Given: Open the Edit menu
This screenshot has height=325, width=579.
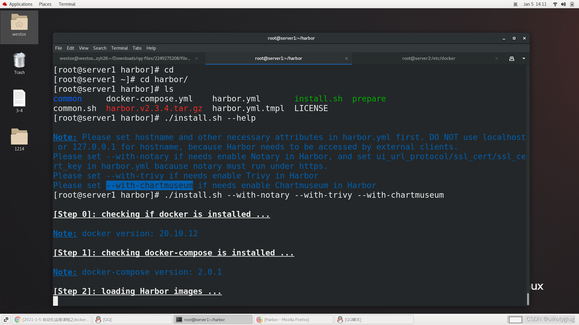Looking at the screenshot, I should [x=71, y=48].
